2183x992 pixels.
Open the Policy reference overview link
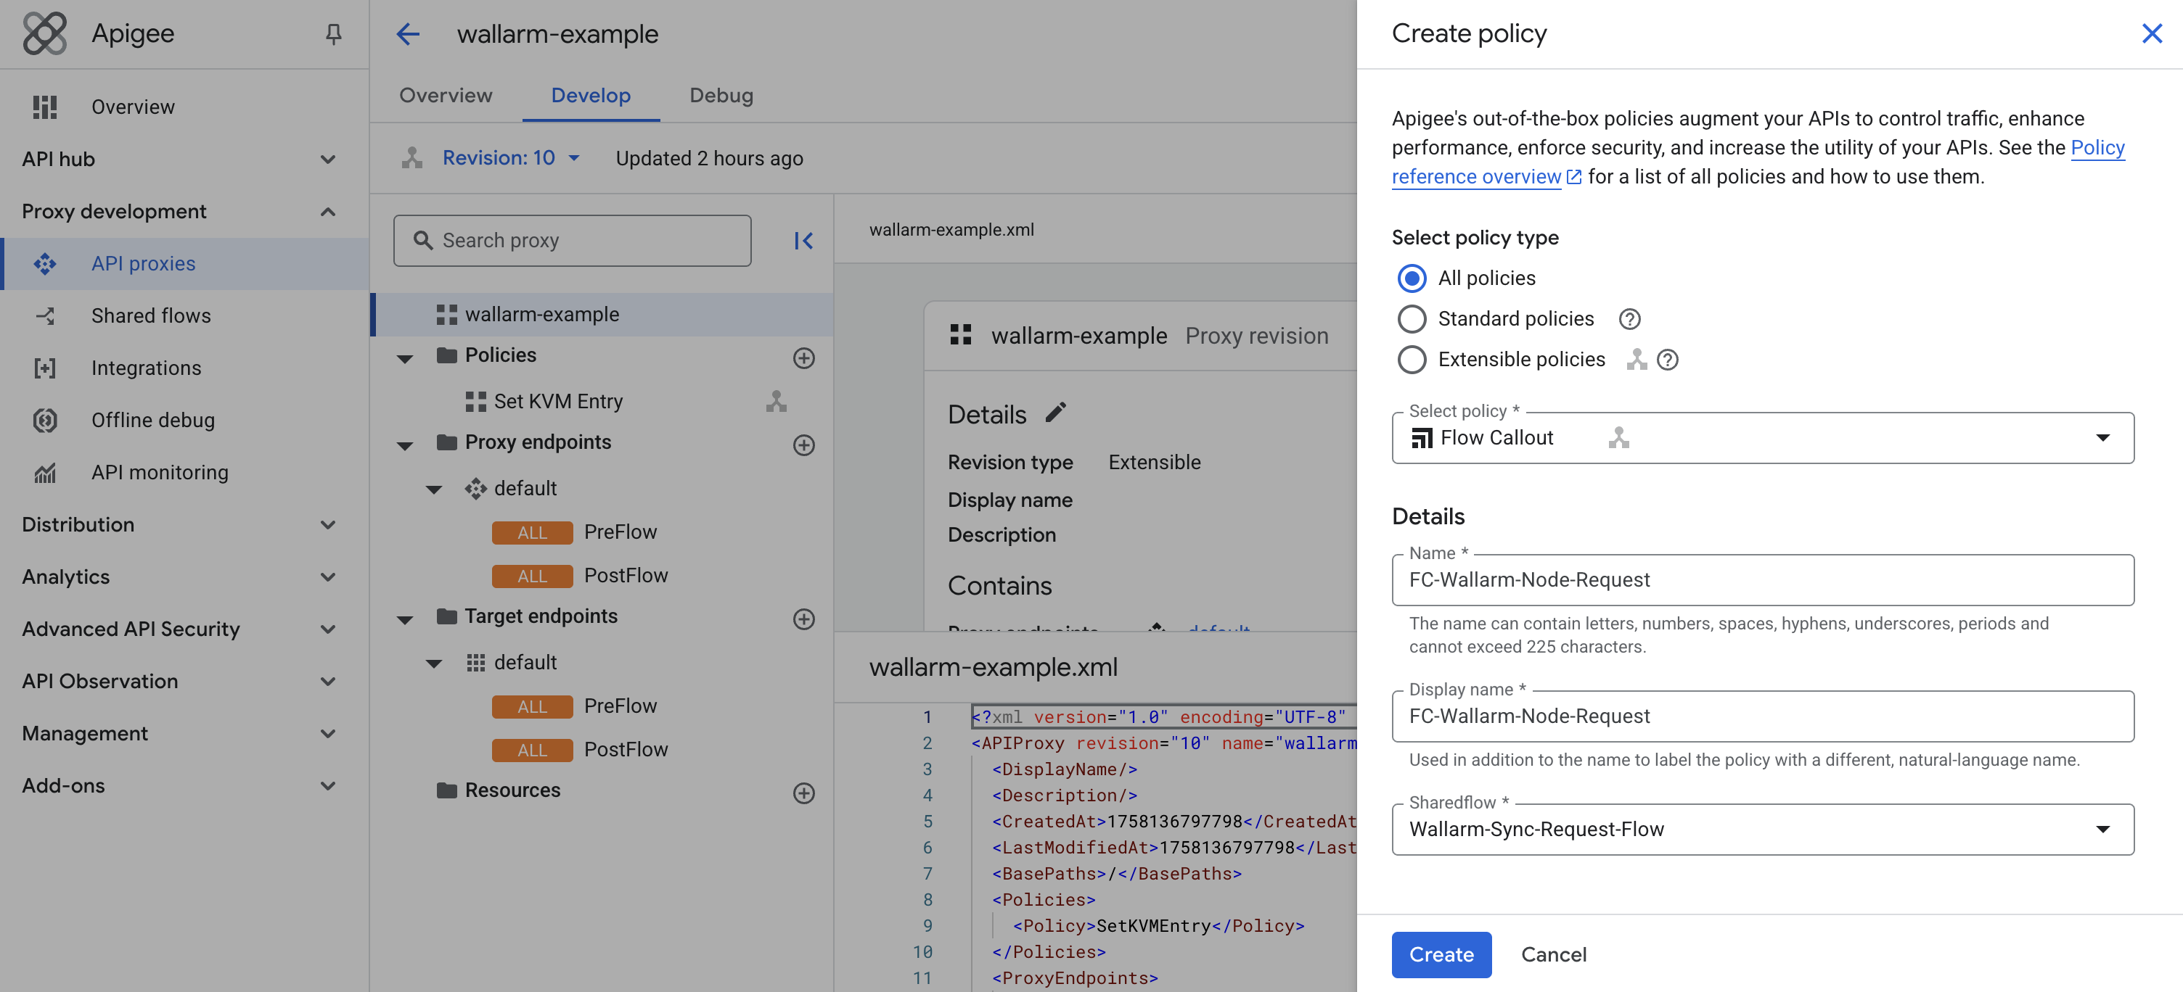(x=1476, y=175)
